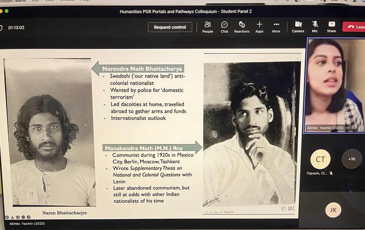The image size is (365, 230).
Task: Click the yellow minimize window button
Action: click(1, 11)
